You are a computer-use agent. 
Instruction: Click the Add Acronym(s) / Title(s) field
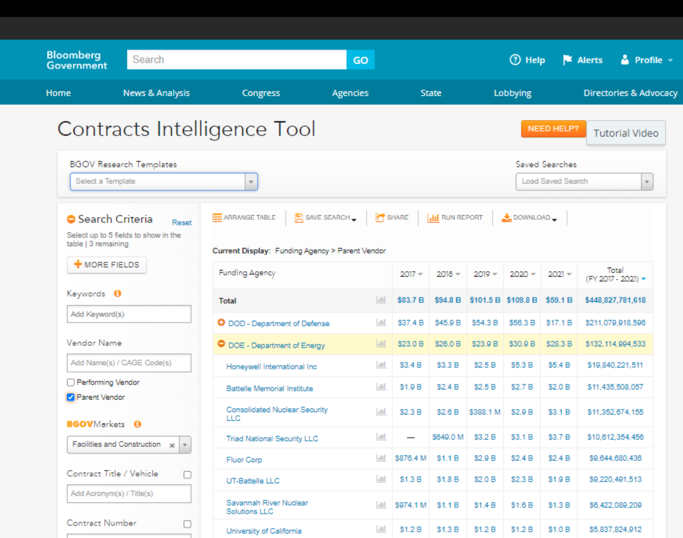[129, 493]
